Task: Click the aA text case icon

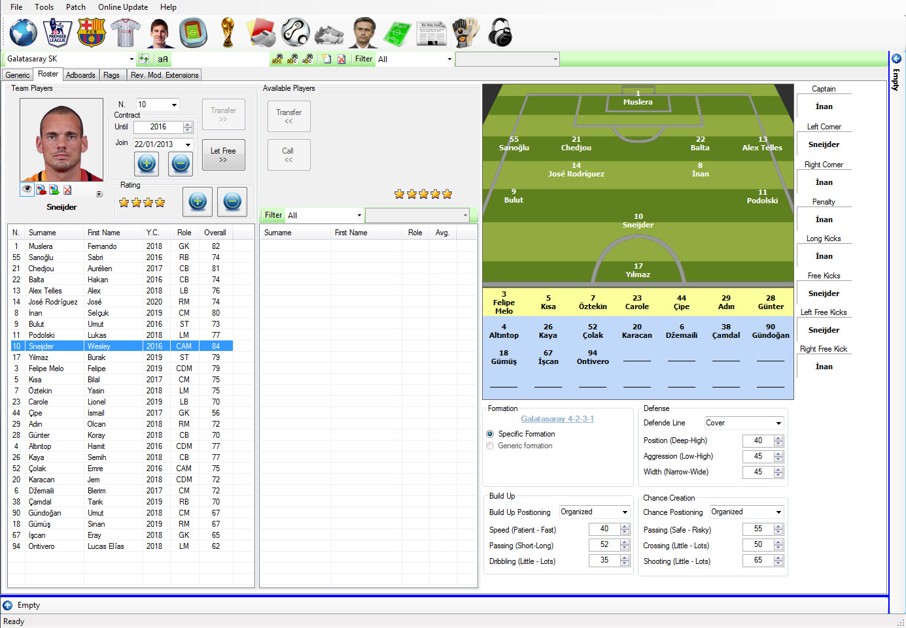Action: click(163, 59)
